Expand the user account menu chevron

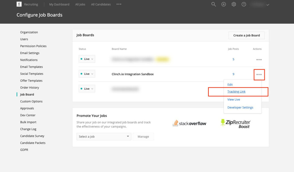click(x=268, y=5)
